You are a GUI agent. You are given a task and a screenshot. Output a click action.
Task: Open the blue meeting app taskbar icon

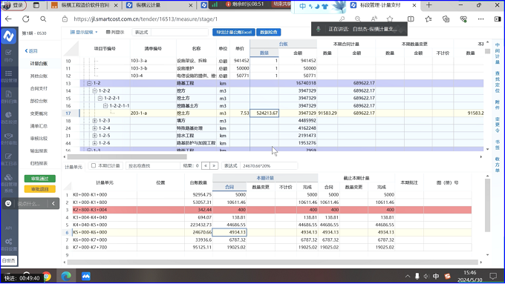pos(85,277)
